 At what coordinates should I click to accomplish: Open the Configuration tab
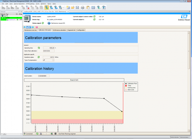pos(81,30)
